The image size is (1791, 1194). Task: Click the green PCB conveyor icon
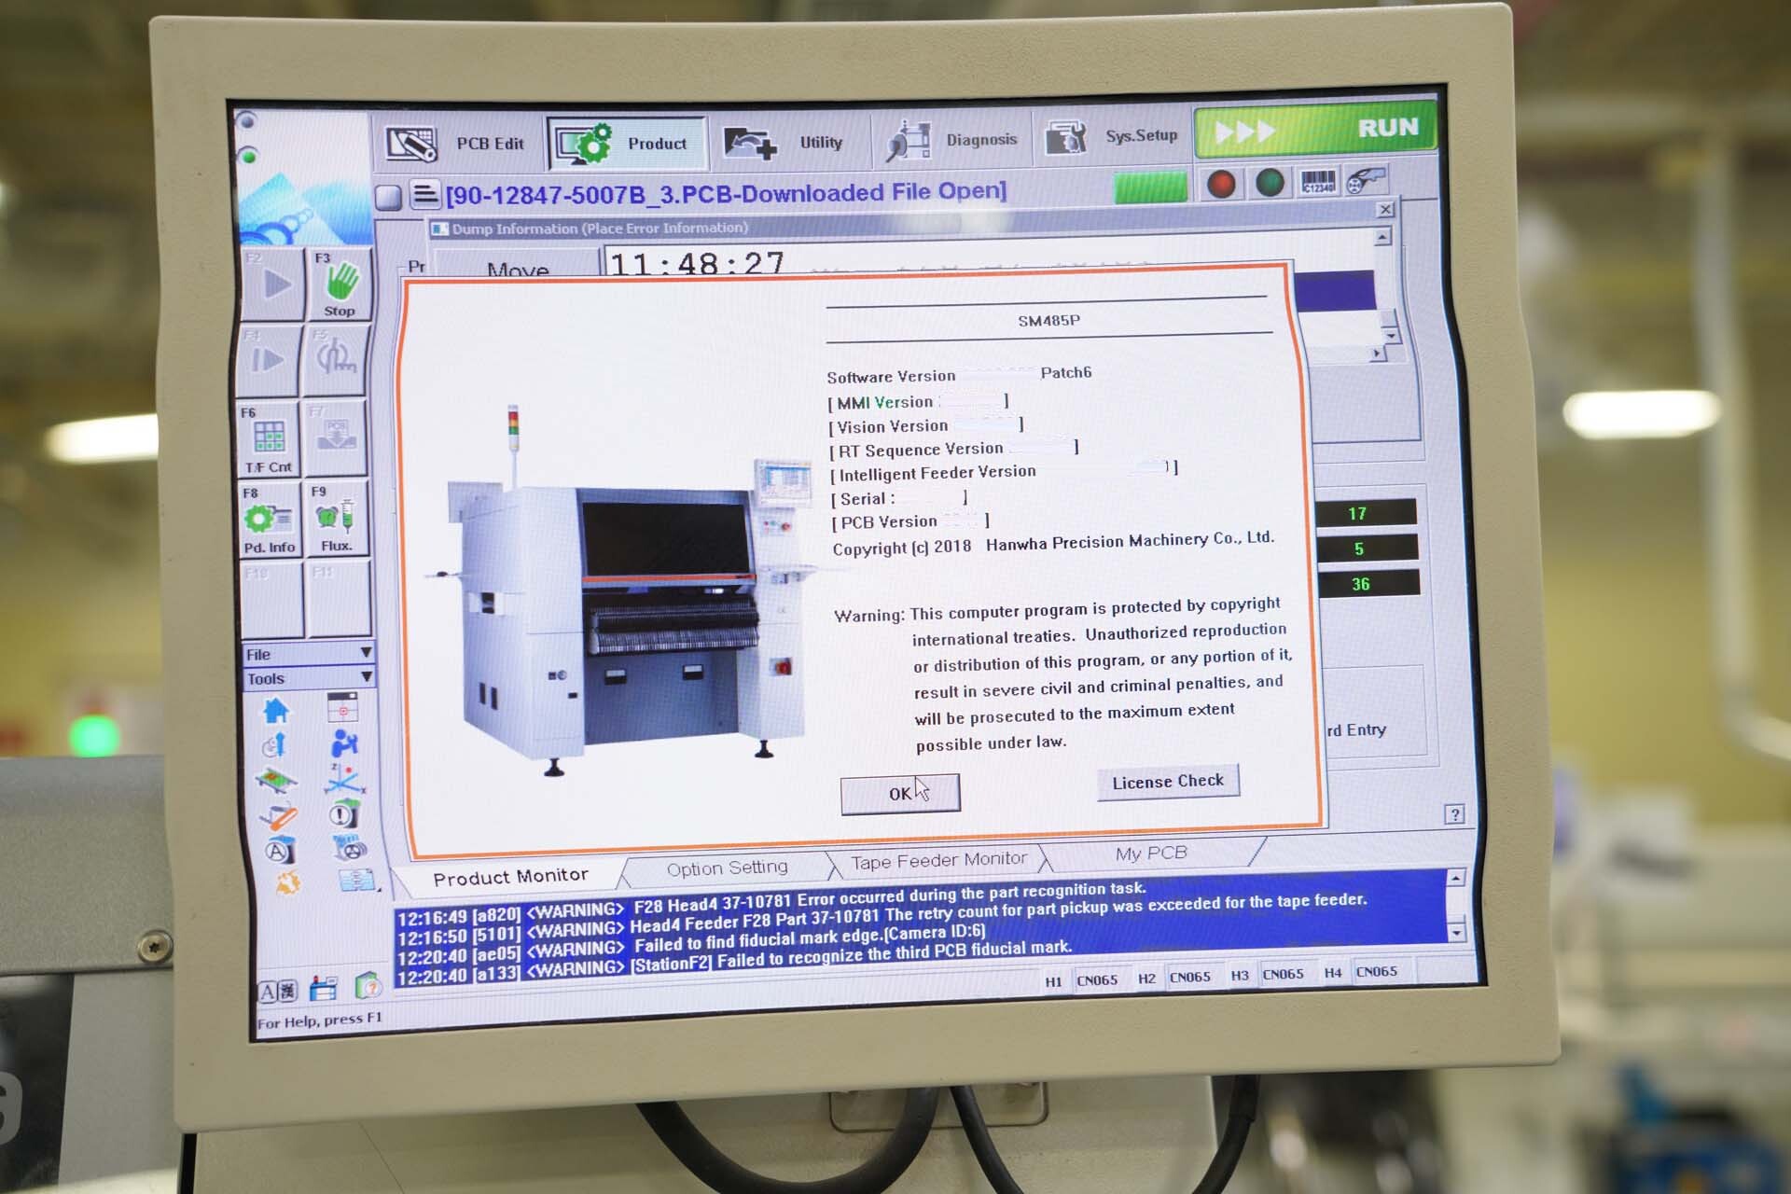[276, 781]
